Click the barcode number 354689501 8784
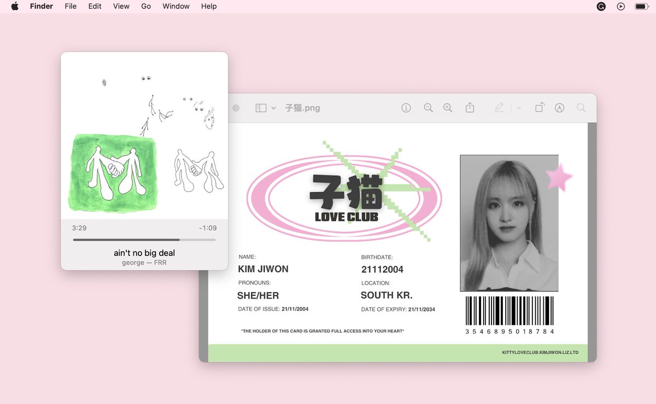This screenshot has height=404, width=656. [x=509, y=331]
